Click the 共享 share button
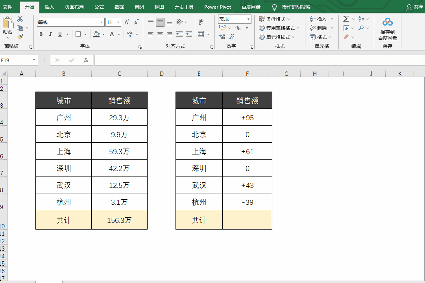 tap(415, 7)
